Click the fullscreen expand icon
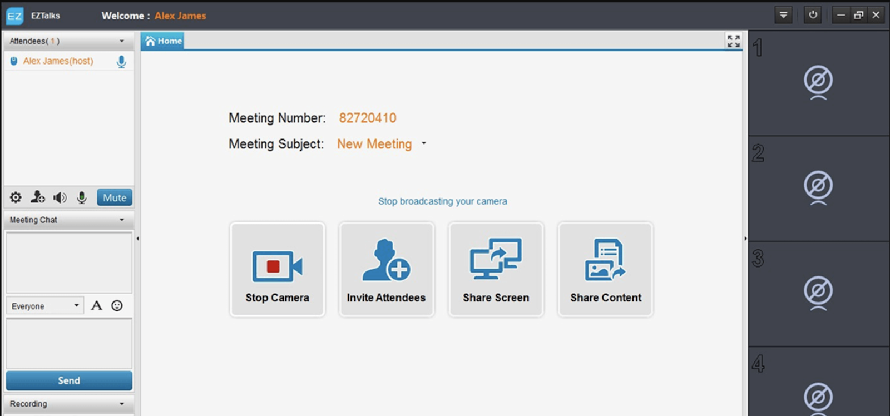Screen dimensions: 890x416 click(734, 41)
